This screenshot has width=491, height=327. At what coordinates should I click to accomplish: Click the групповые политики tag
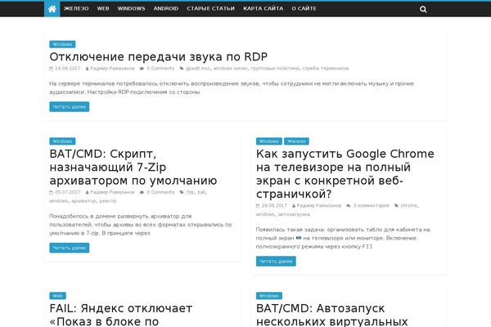click(275, 68)
